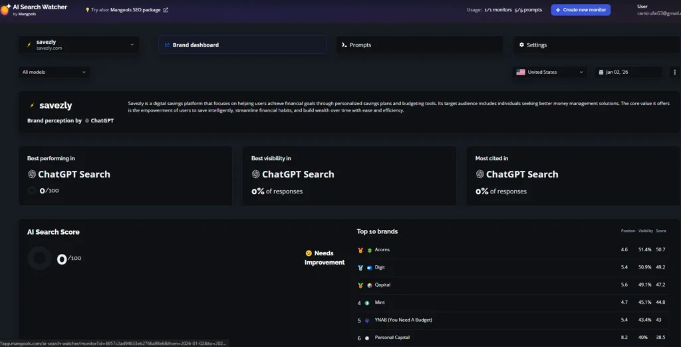Select the Qapital brand name

(382, 285)
